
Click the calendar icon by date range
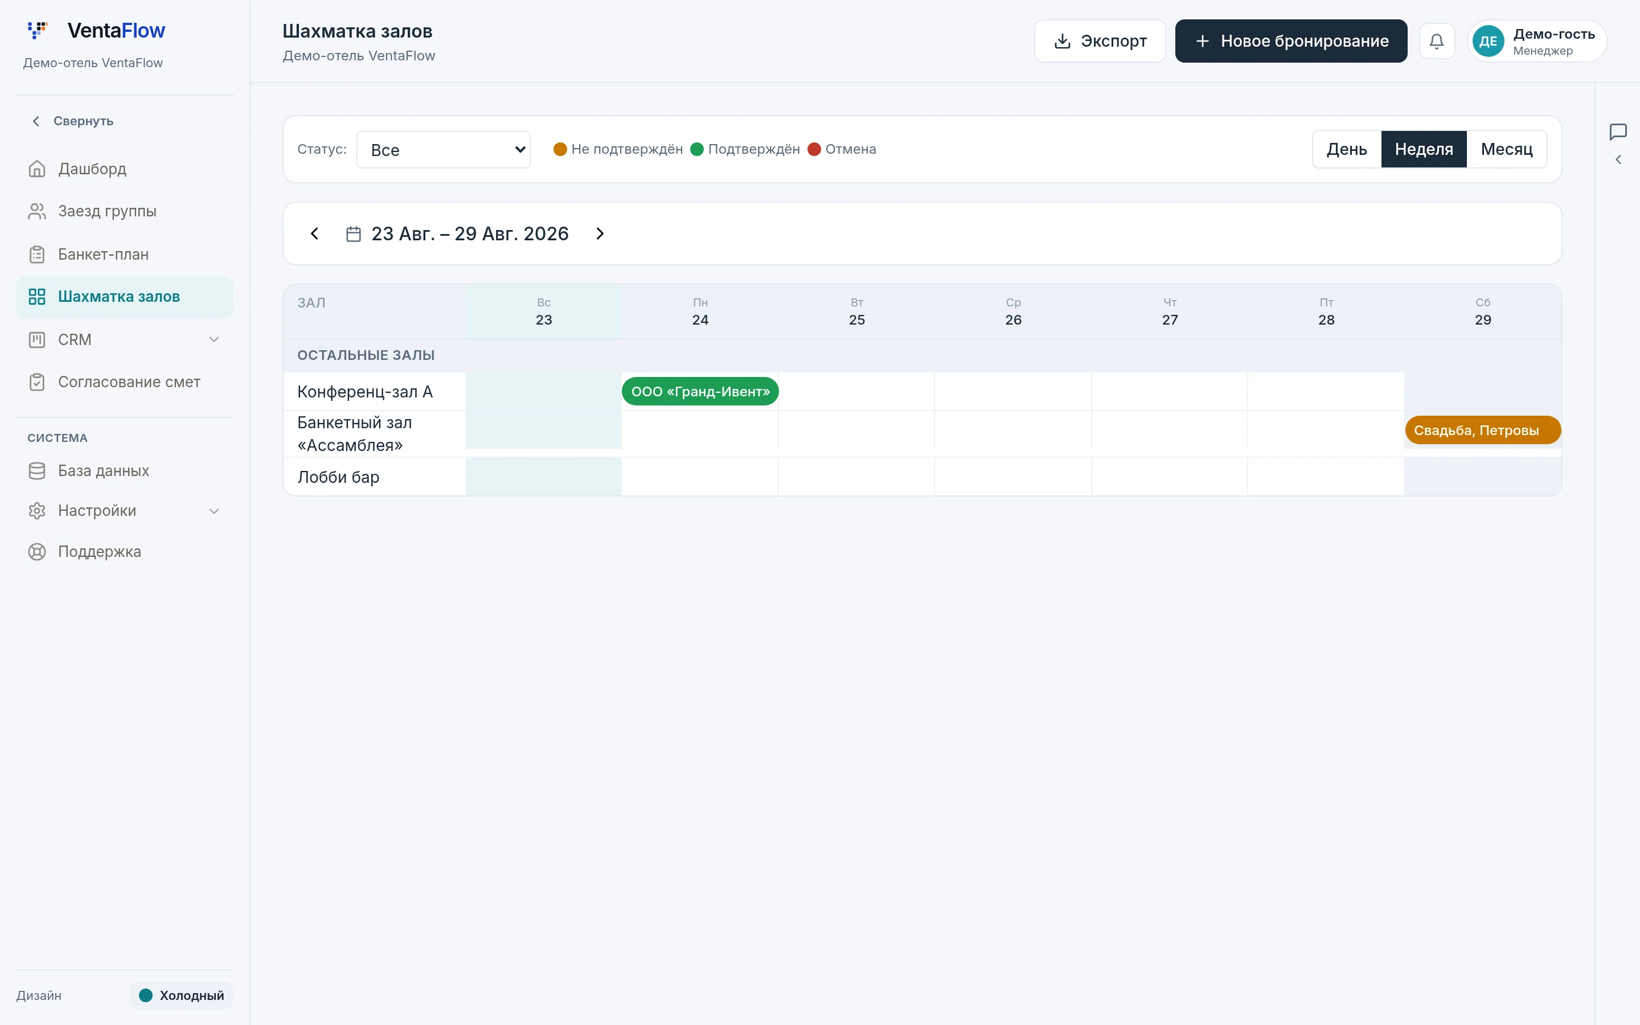pyautogui.click(x=353, y=234)
